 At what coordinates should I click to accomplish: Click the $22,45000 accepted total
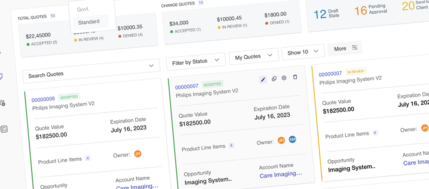pos(38,36)
